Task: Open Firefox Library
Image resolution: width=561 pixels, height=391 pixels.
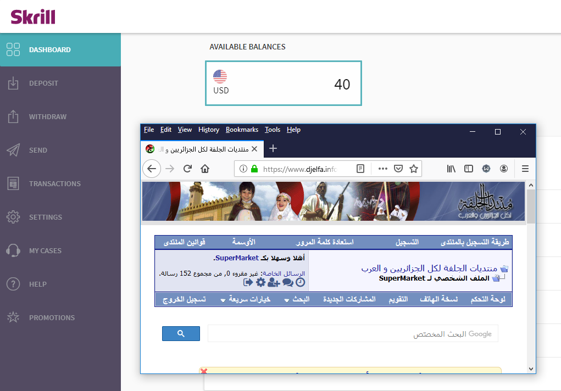Action: click(451, 169)
